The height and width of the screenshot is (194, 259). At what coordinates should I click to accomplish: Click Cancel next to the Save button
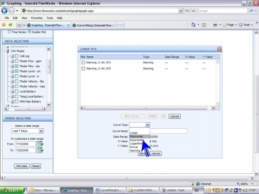tap(156, 153)
